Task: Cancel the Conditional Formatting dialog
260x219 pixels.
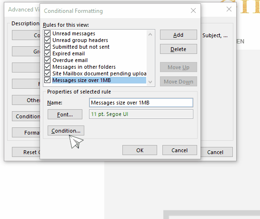Action: click(x=180, y=150)
